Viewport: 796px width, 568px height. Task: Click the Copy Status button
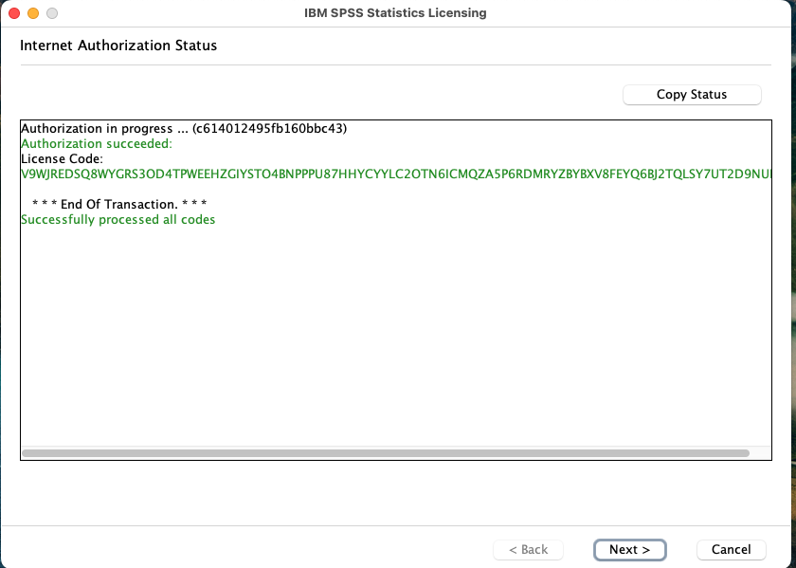click(691, 95)
